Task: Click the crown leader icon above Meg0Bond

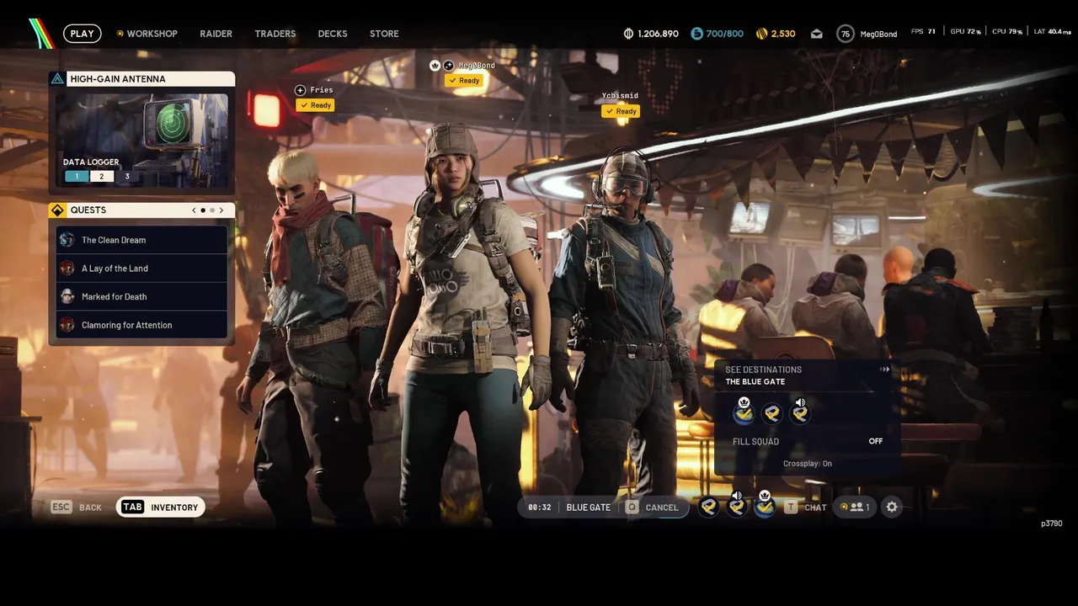Action: point(435,66)
